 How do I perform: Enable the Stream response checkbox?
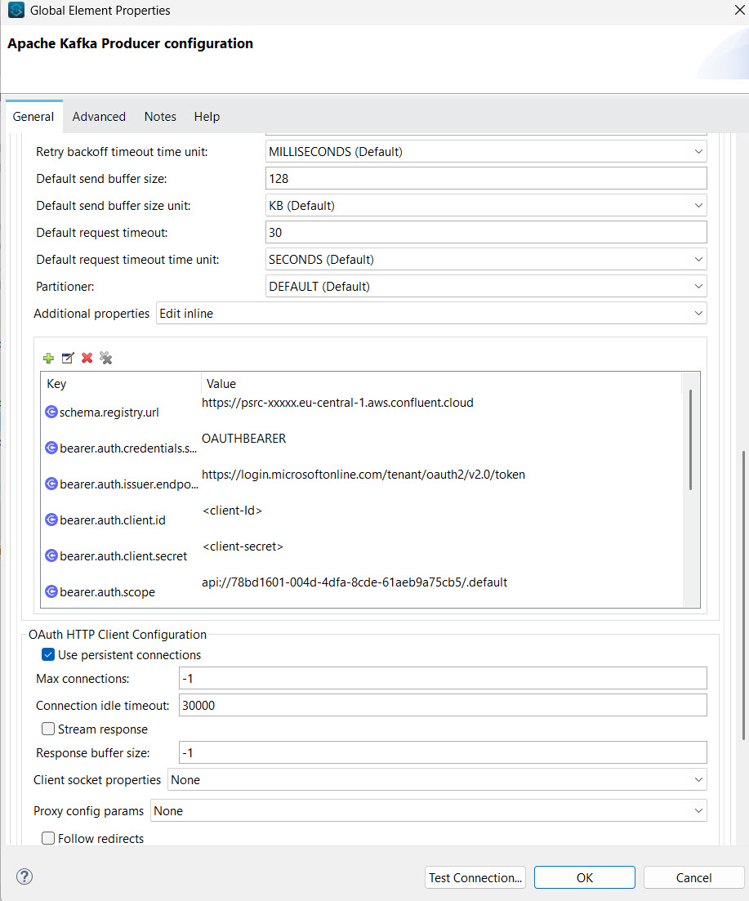(48, 729)
